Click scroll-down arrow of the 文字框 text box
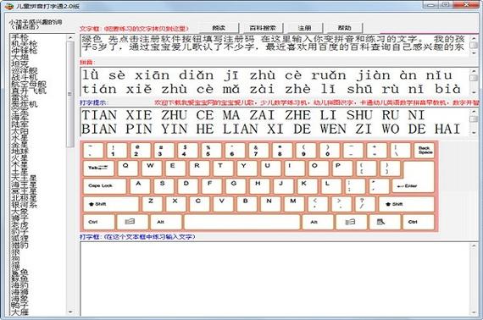 (474, 53)
